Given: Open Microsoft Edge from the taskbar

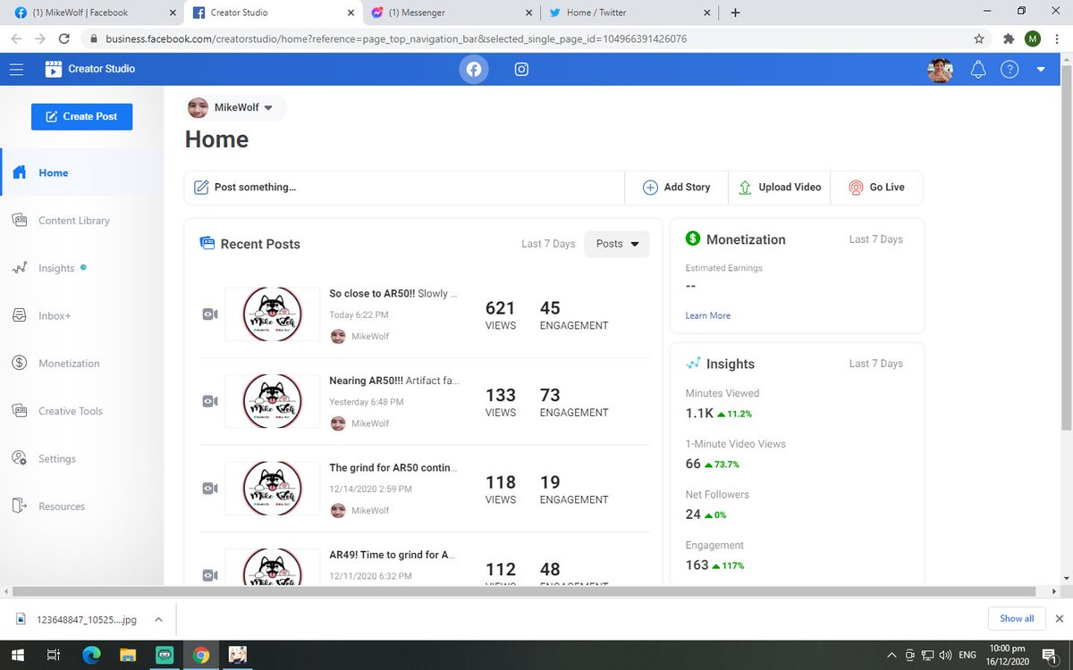Looking at the screenshot, I should [x=90, y=655].
